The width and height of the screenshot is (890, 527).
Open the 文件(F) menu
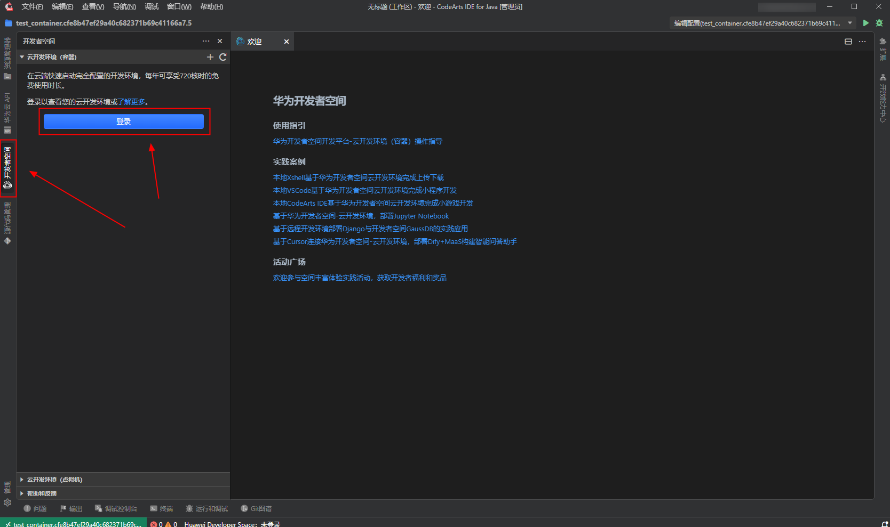pos(32,6)
